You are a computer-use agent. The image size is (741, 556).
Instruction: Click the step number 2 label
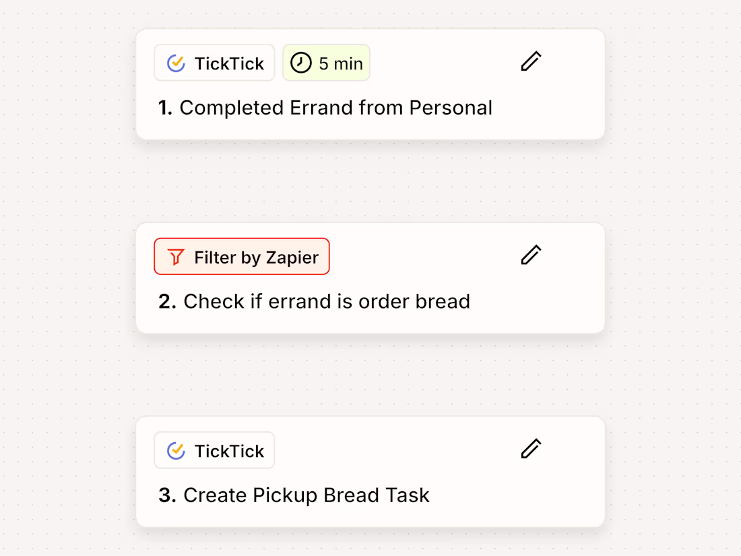pos(167,301)
